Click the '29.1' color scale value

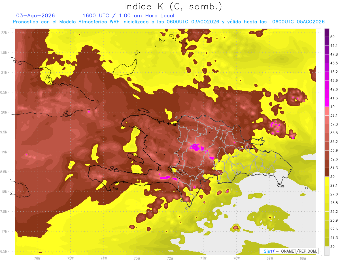point(334,185)
